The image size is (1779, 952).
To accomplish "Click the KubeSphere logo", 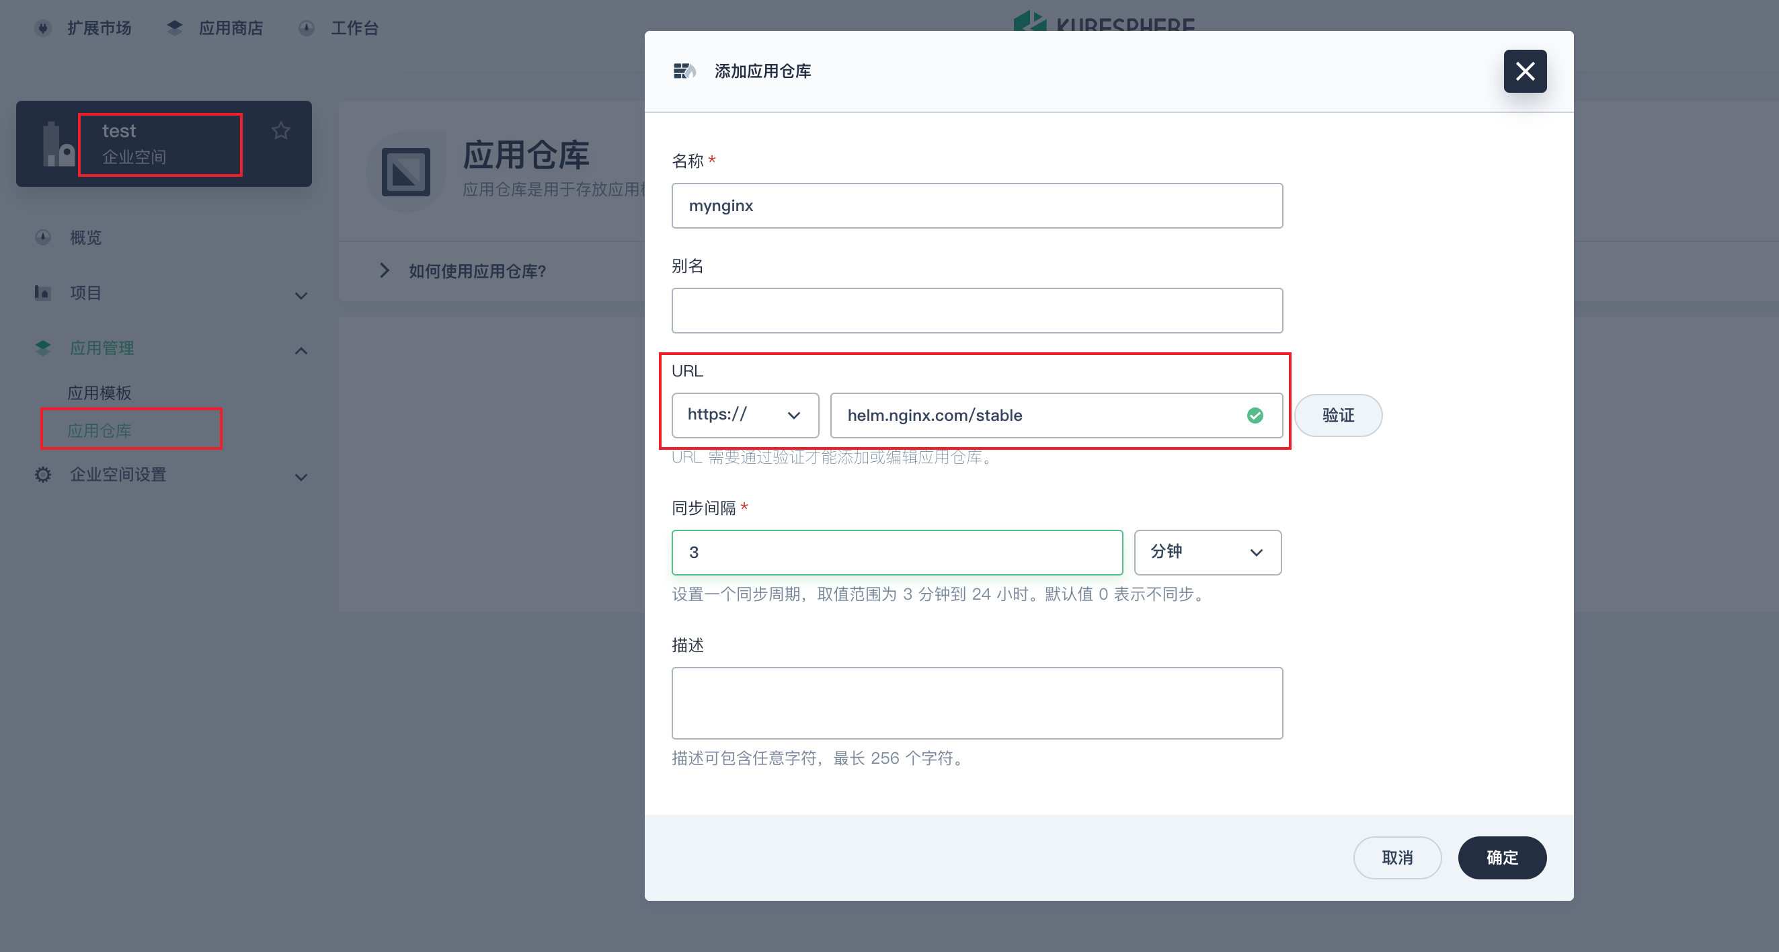I will 1103,21.
